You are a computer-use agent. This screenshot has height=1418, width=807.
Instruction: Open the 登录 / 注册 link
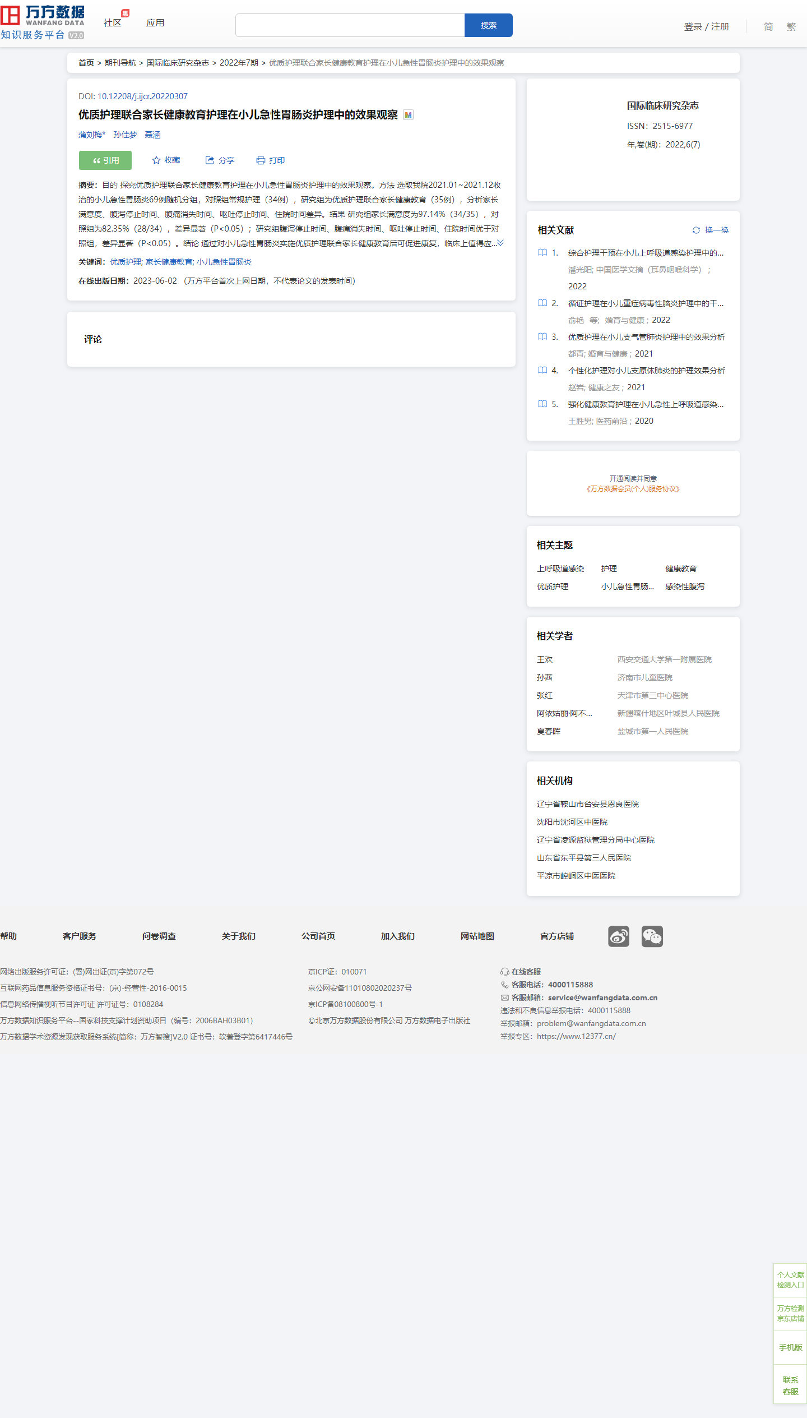[706, 26]
